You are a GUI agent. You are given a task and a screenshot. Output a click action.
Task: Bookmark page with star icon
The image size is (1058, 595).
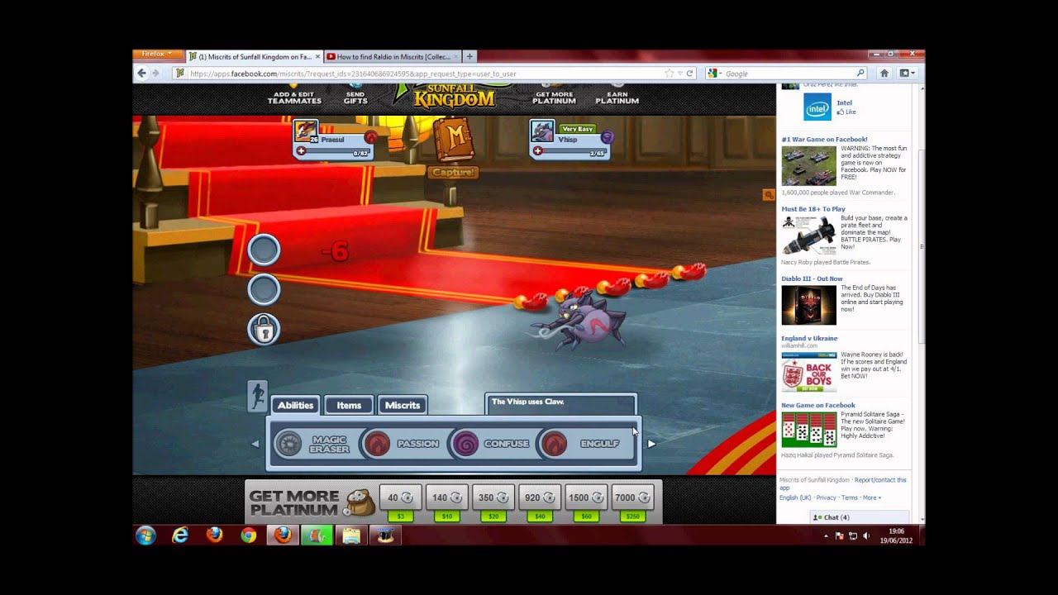(669, 74)
